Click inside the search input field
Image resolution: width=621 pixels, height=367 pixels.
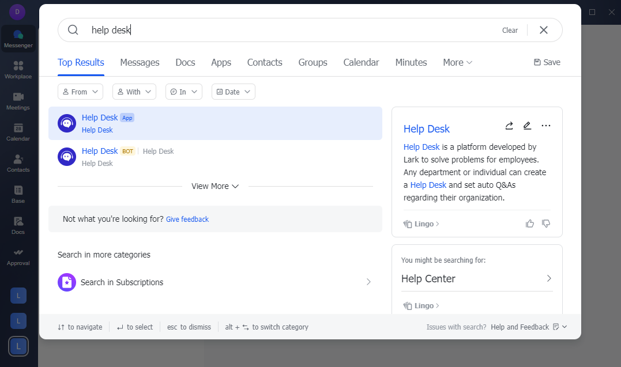(x=231, y=30)
